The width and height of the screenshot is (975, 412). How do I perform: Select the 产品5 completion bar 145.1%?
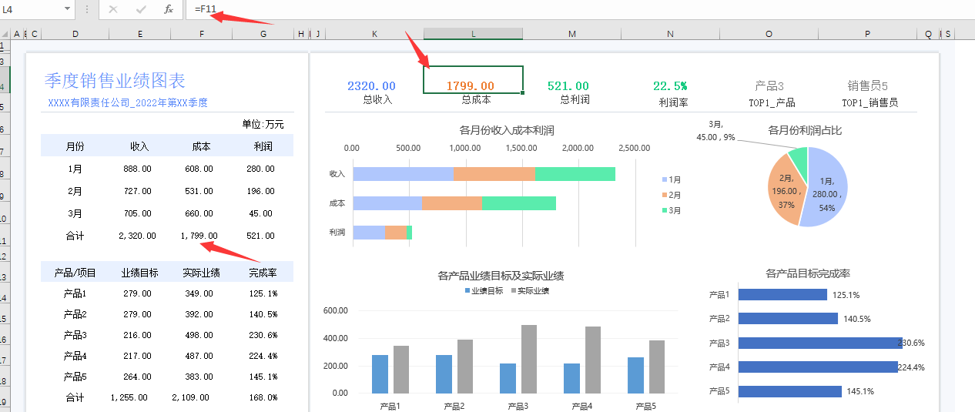pyautogui.click(x=789, y=391)
